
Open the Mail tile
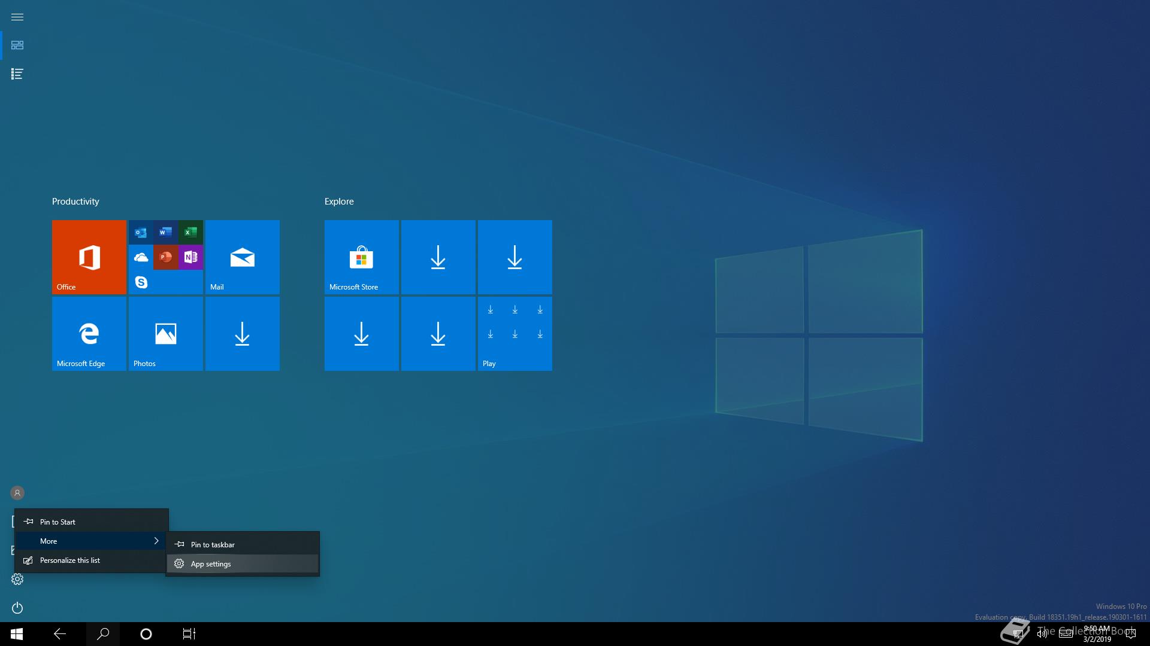click(243, 257)
